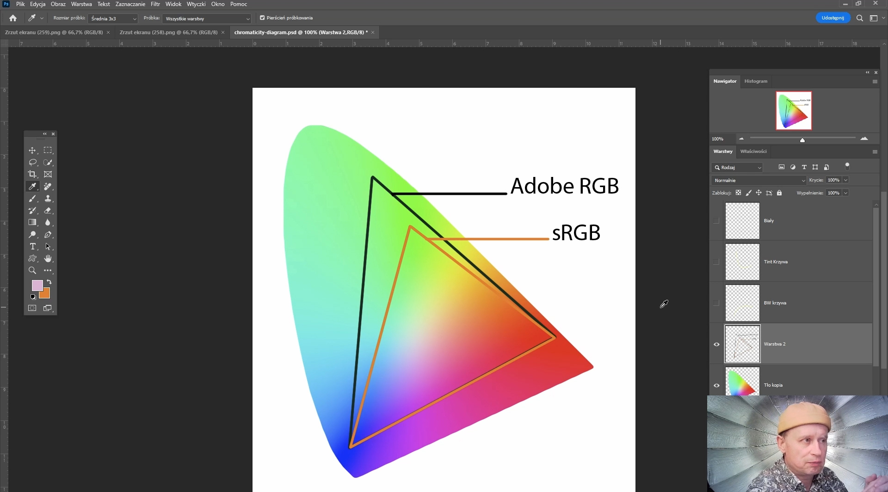Lock transparent pixels of the layer
This screenshot has width=888, height=492.
point(739,193)
